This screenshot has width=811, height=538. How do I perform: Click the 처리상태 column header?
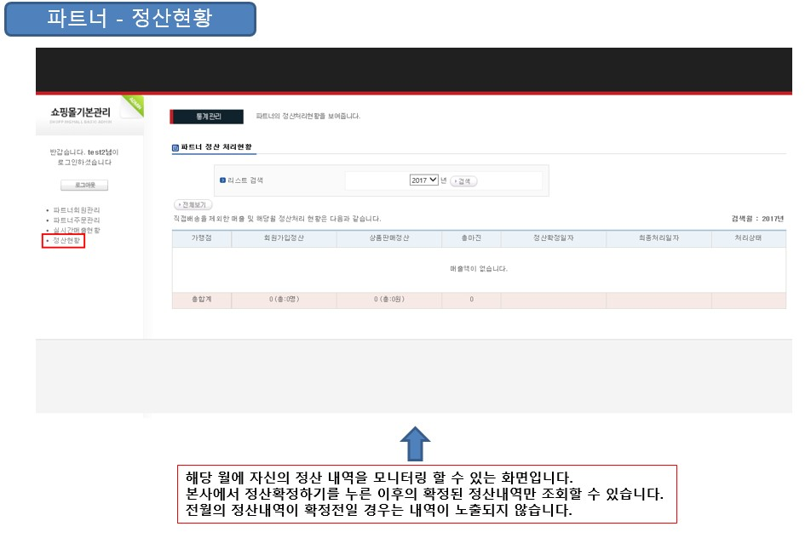pyautogui.click(x=748, y=239)
